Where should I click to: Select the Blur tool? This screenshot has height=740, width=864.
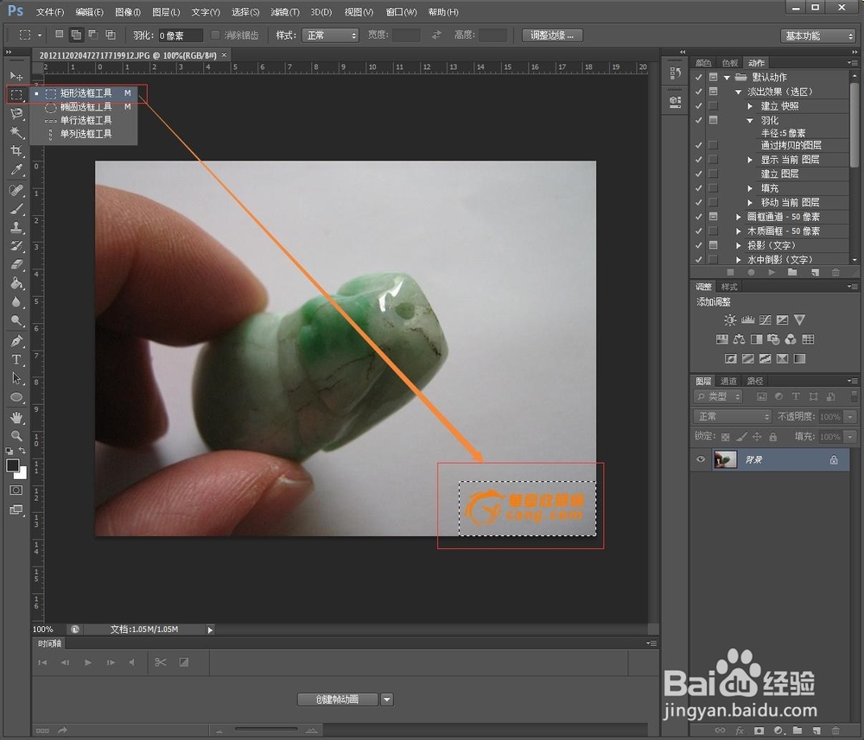click(16, 302)
